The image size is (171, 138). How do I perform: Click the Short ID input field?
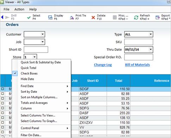point(36,49)
